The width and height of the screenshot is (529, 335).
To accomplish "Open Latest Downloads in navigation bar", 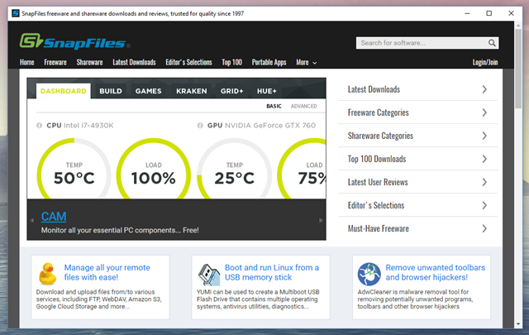I will 134,63.
